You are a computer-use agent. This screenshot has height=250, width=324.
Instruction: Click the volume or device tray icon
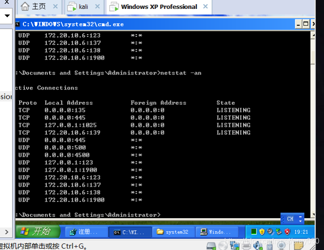click(x=270, y=232)
